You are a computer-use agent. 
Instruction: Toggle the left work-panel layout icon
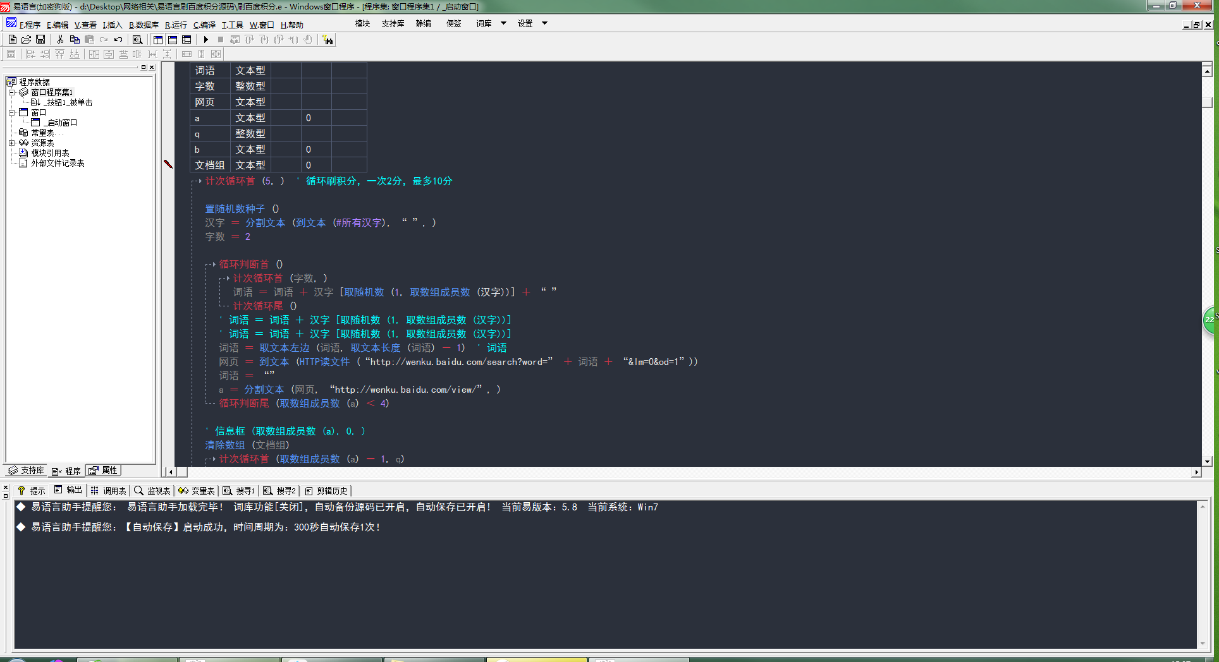pyautogui.click(x=157, y=39)
